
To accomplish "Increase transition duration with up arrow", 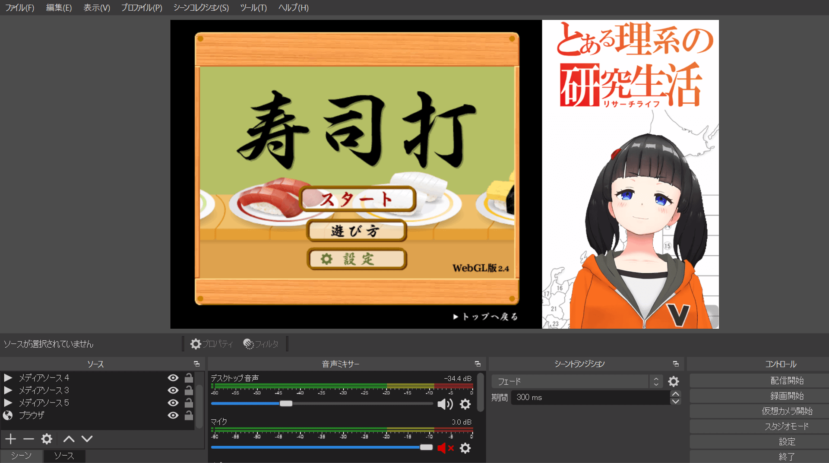I will point(675,394).
